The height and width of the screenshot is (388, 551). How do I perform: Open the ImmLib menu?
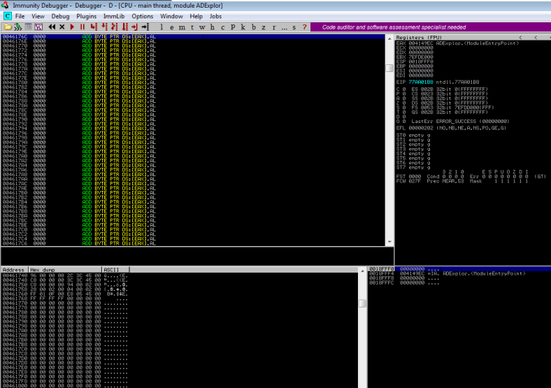pyautogui.click(x=113, y=15)
